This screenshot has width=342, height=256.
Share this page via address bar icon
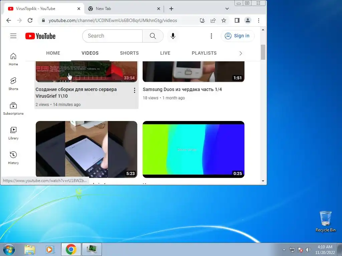click(213, 20)
